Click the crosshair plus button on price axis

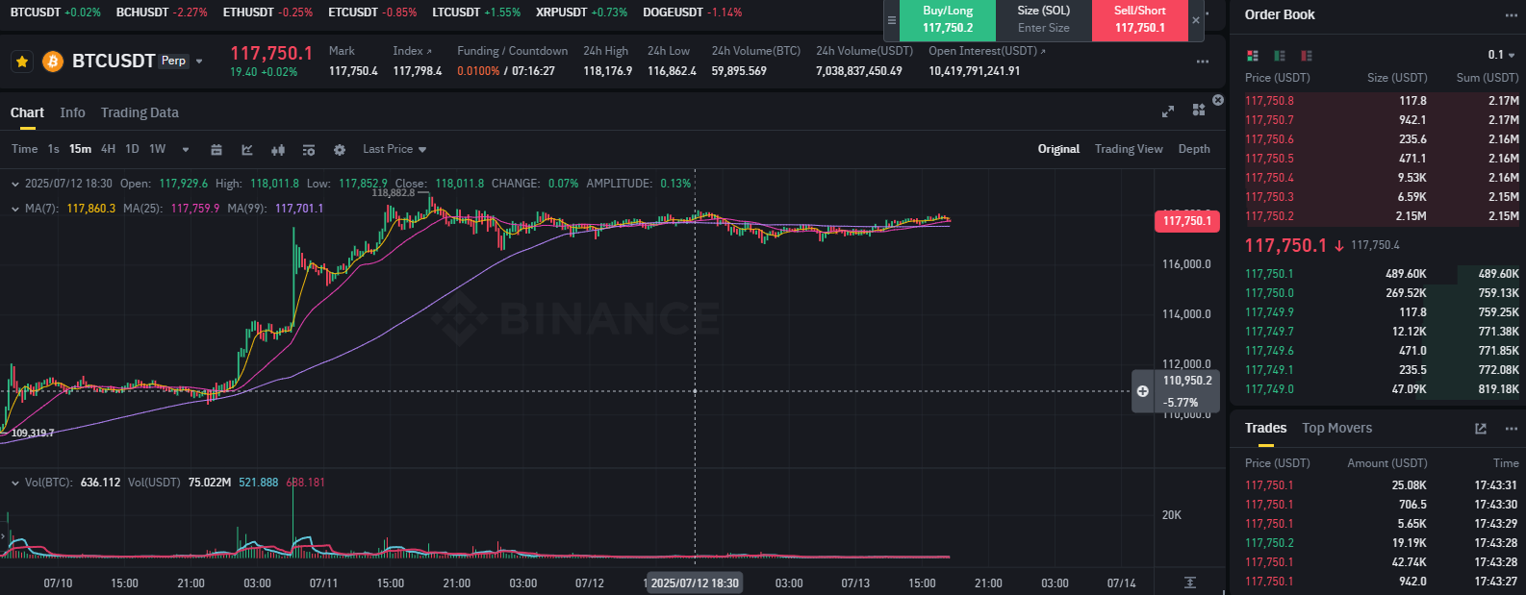(x=1142, y=391)
